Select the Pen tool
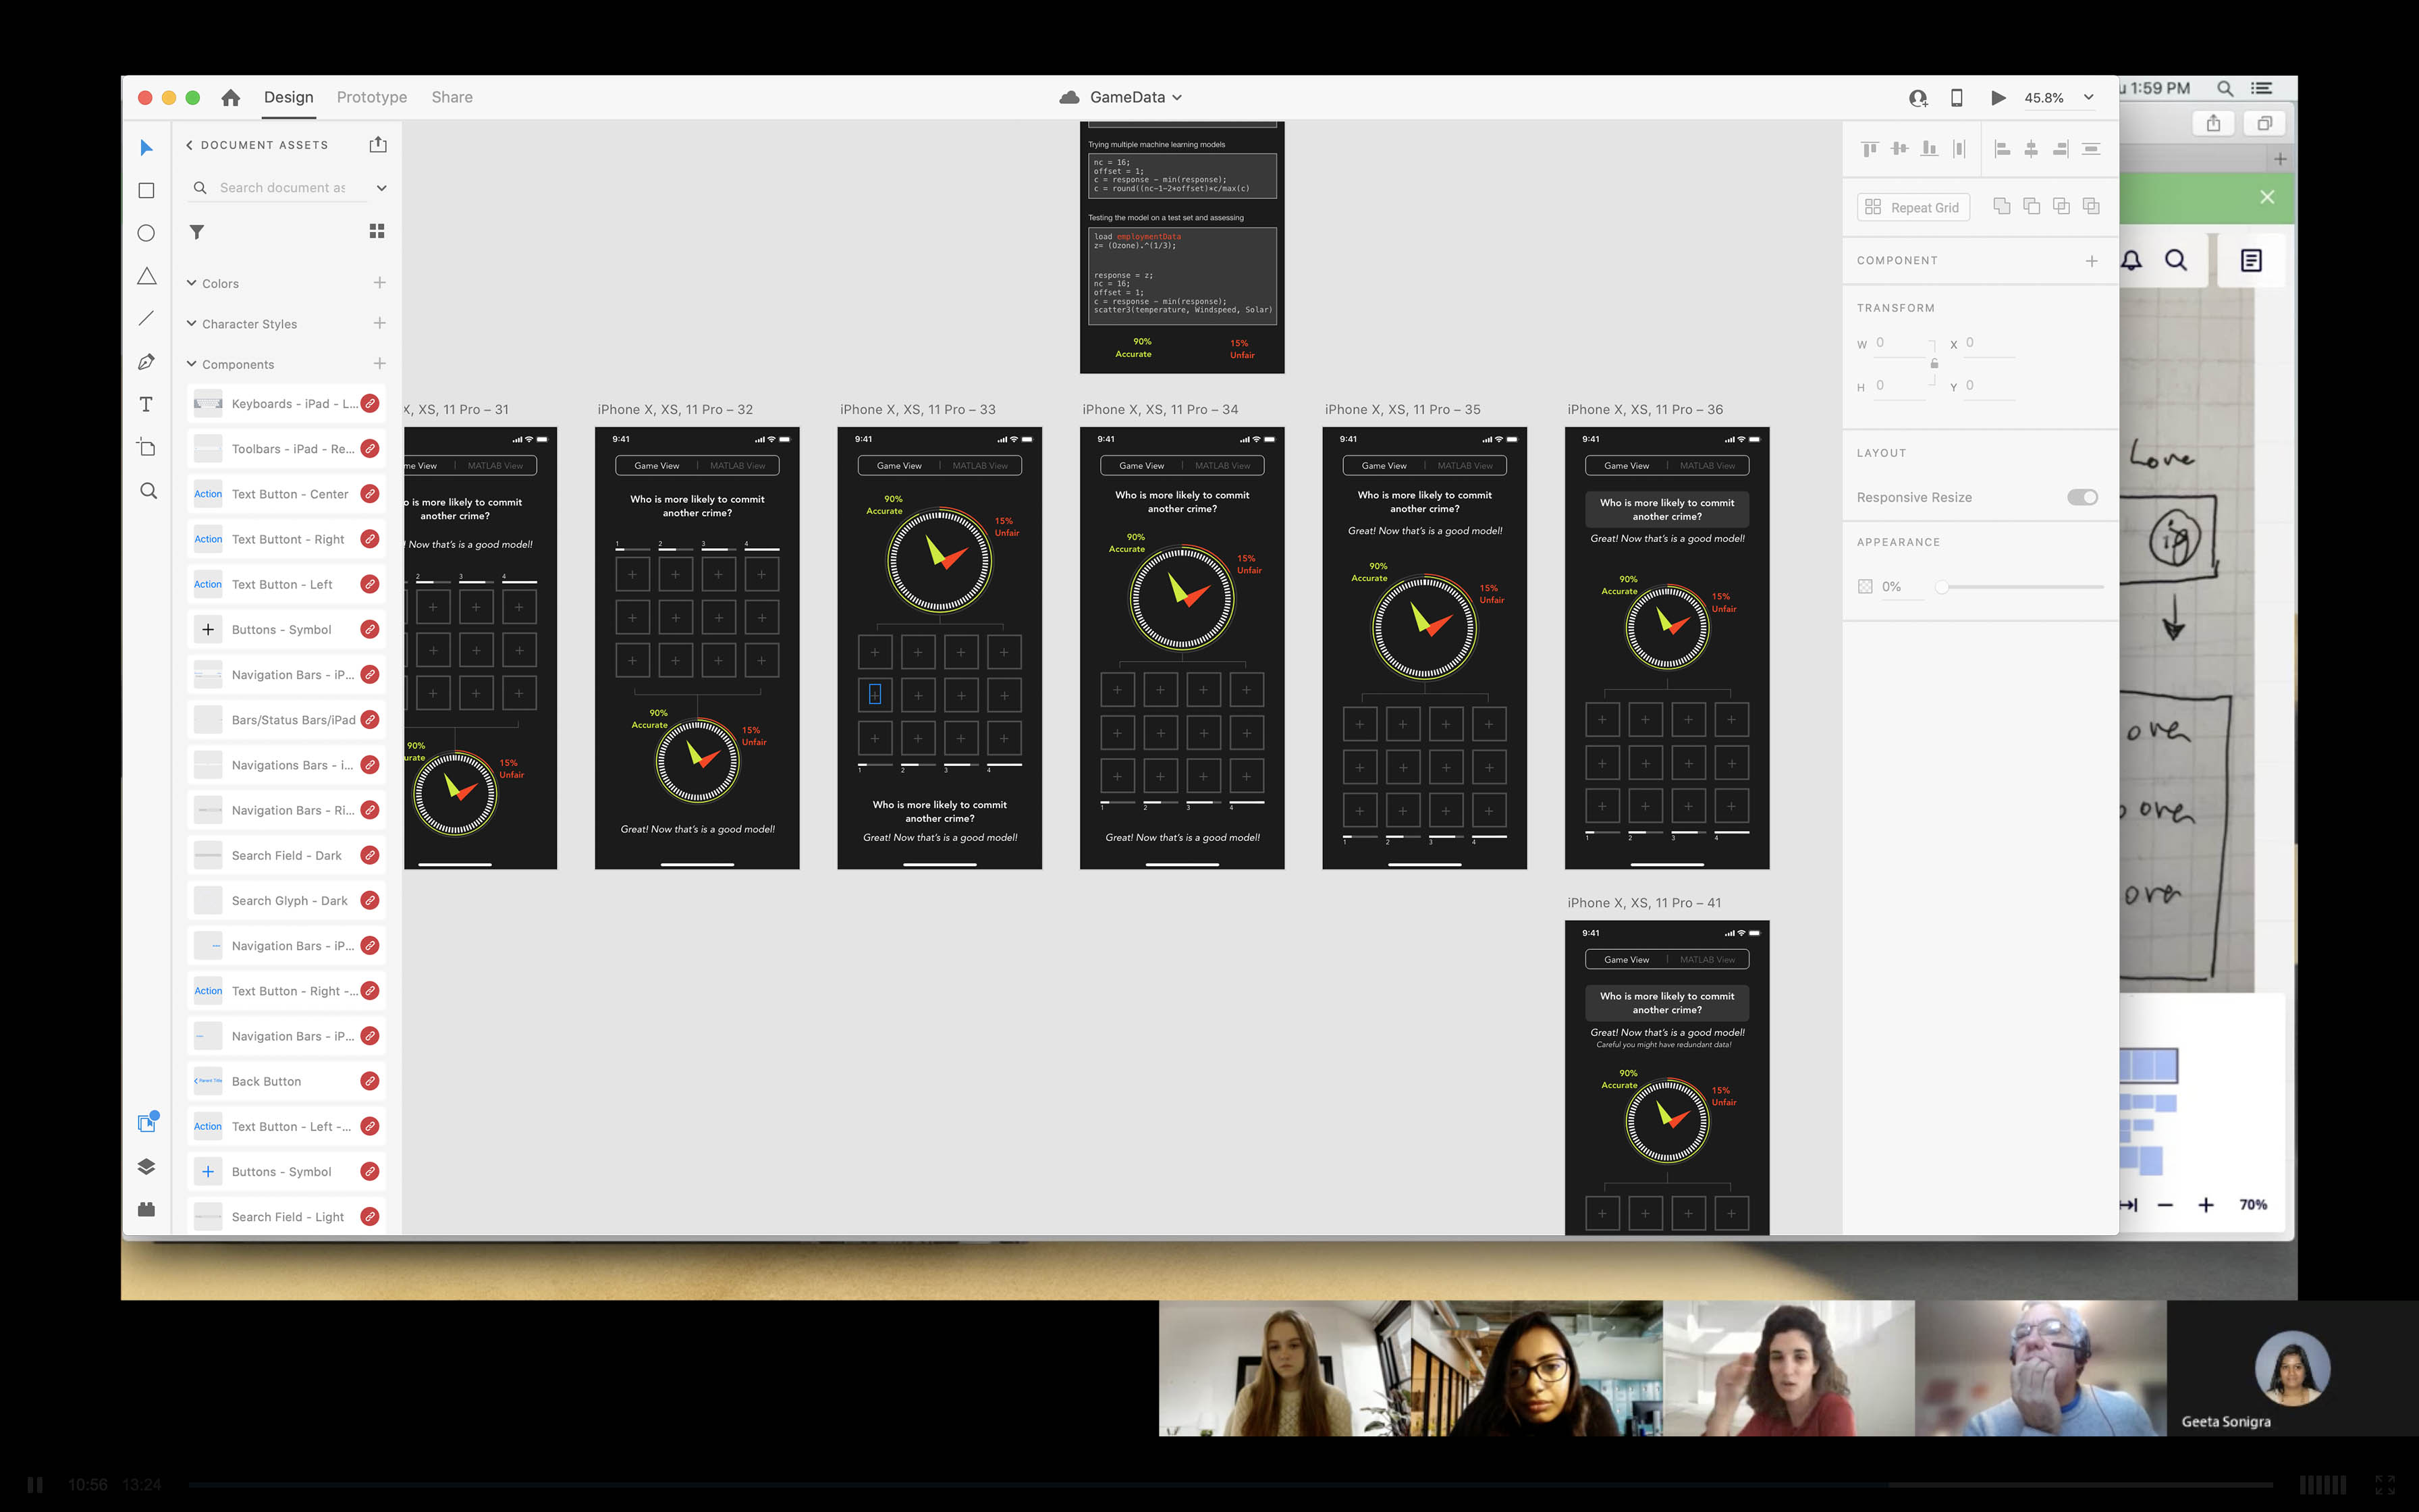 (x=146, y=362)
